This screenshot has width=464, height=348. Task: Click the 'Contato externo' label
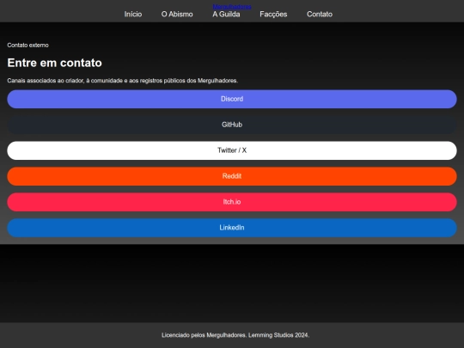click(27, 46)
